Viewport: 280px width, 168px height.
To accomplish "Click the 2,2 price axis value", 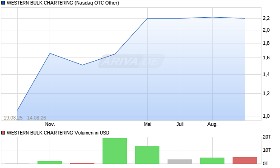I will tap(266, 18).
